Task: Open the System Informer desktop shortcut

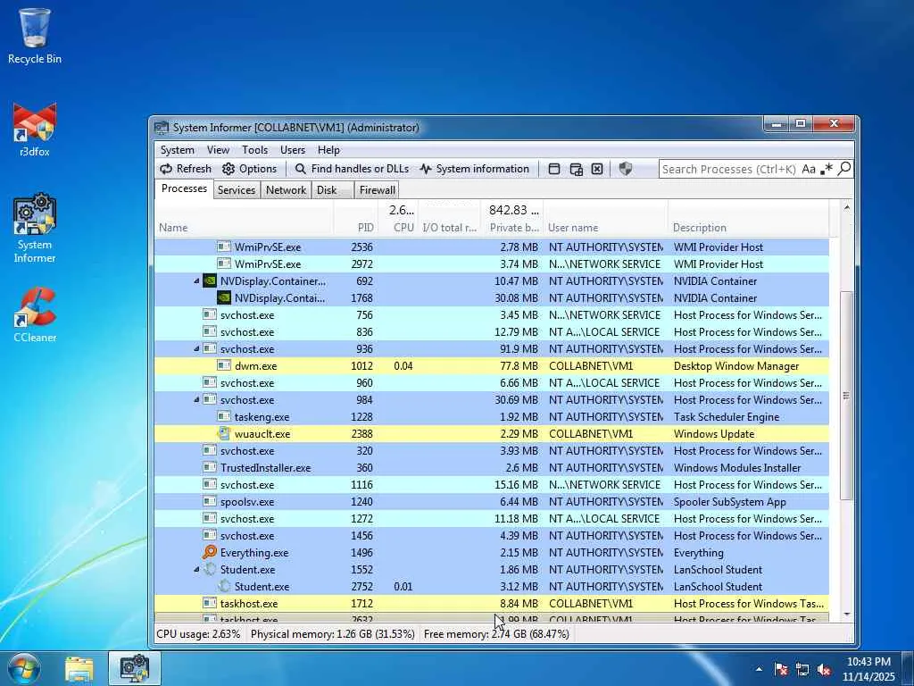Action: click(x=35, y=228)
